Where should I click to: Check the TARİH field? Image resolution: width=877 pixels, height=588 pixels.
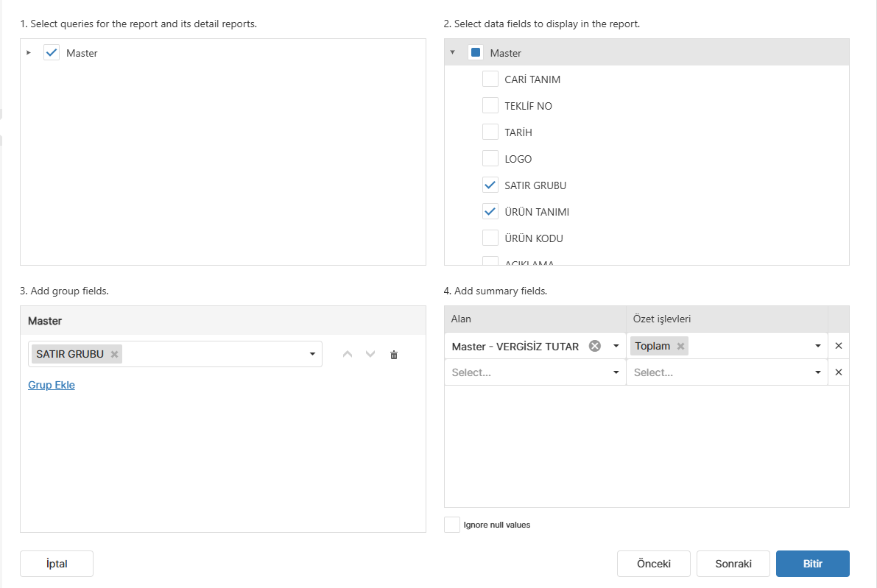[490, 132]
